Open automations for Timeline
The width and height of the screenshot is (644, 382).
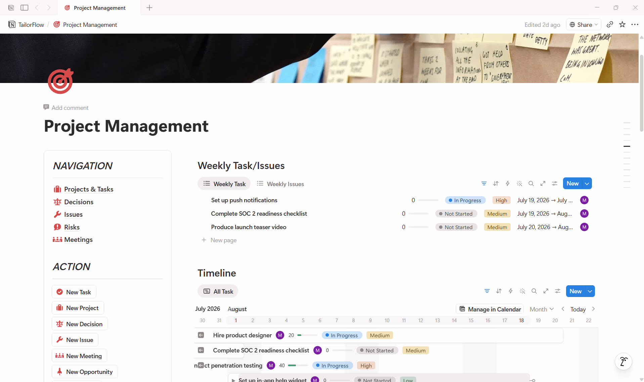point(511,291)
